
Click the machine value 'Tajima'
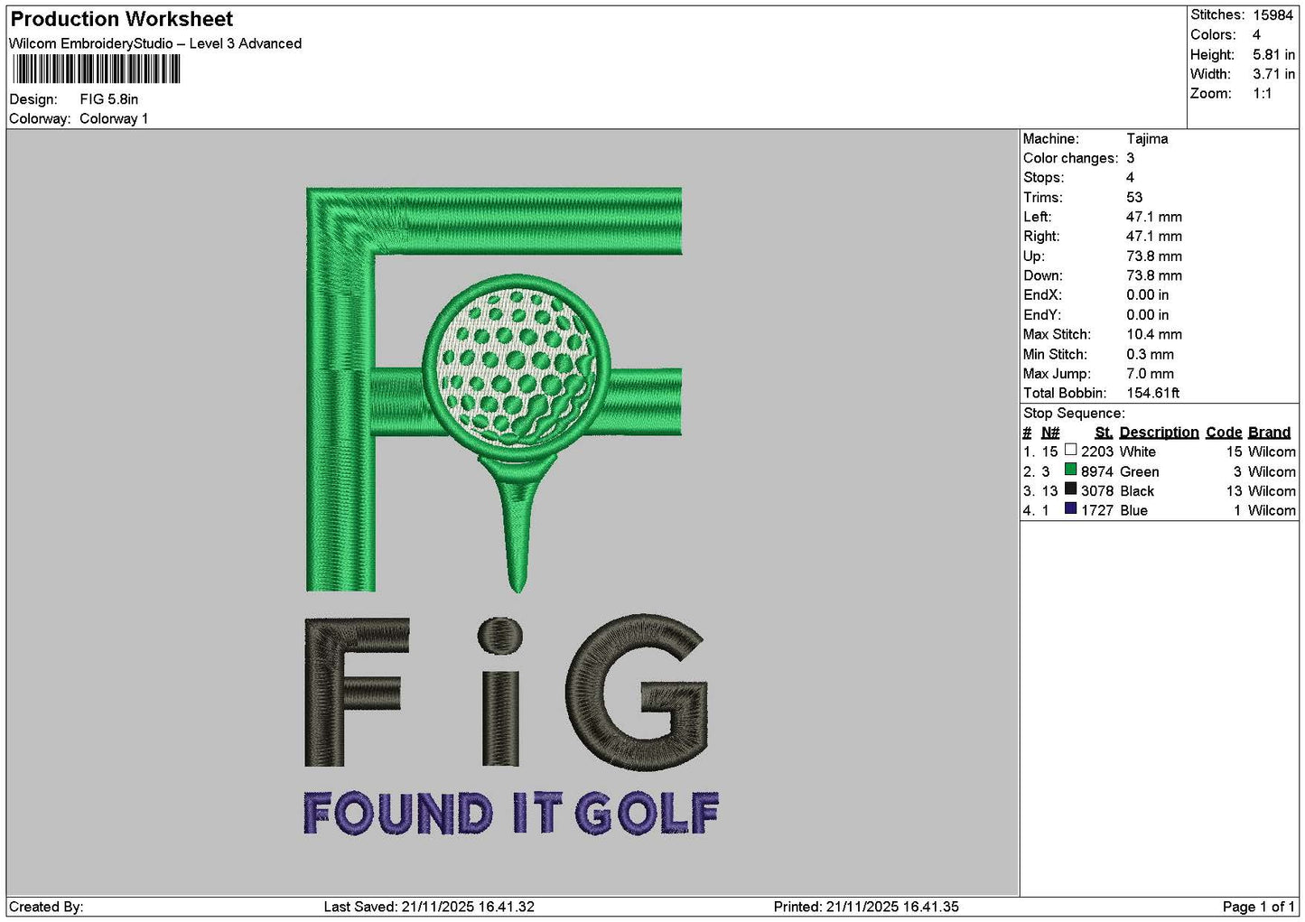point(1147,139)
